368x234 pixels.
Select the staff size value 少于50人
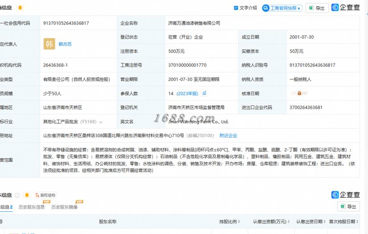pos(52,94)
